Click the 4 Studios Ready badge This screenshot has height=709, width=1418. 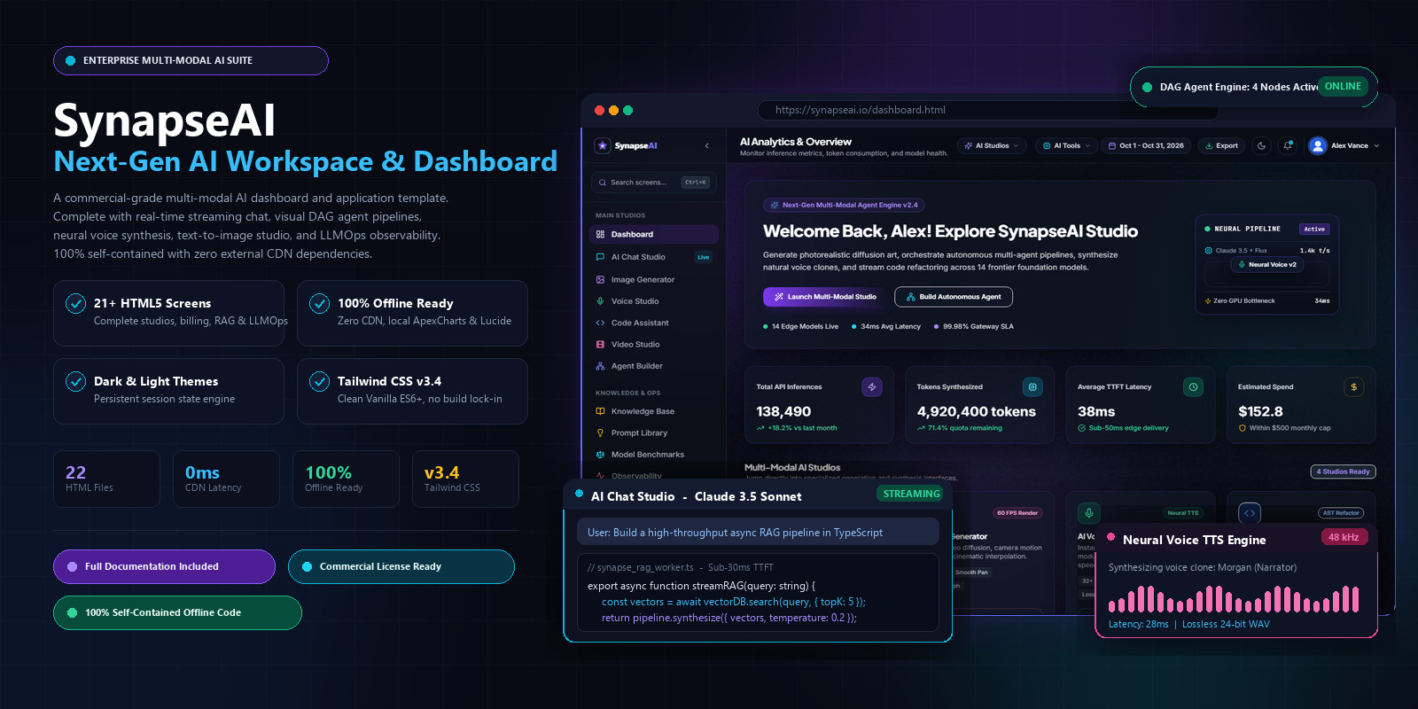[1342, 471]
